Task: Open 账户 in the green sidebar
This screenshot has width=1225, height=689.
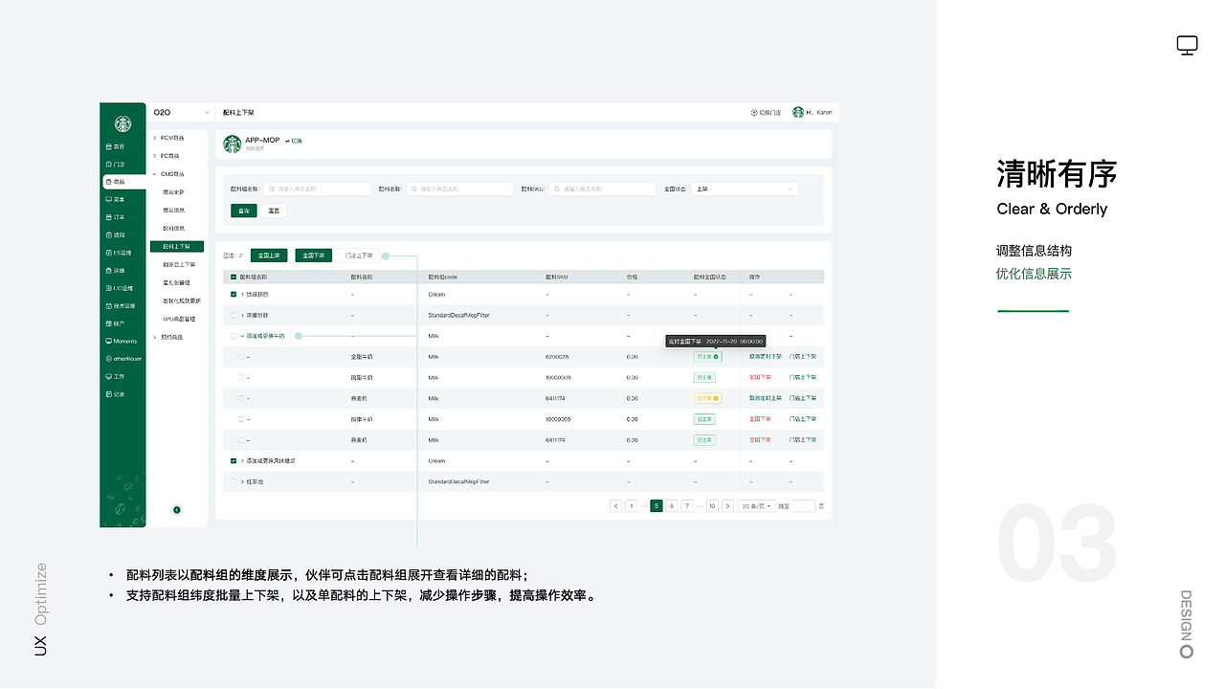Action: tap(115, 323)
